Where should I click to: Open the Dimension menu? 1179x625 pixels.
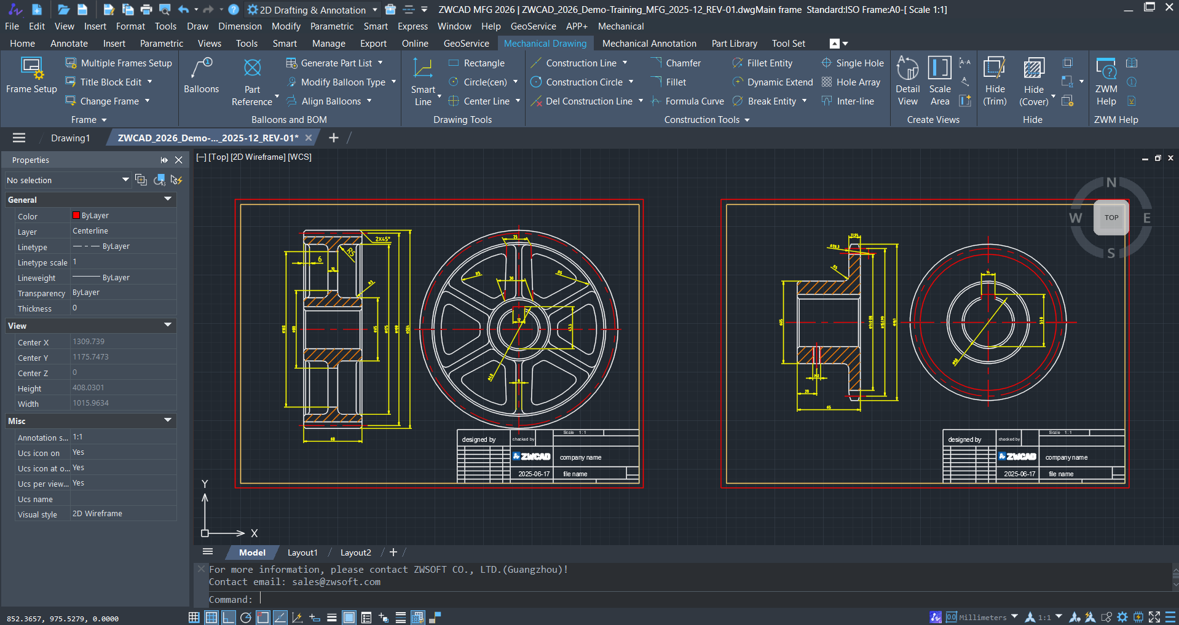240,26
